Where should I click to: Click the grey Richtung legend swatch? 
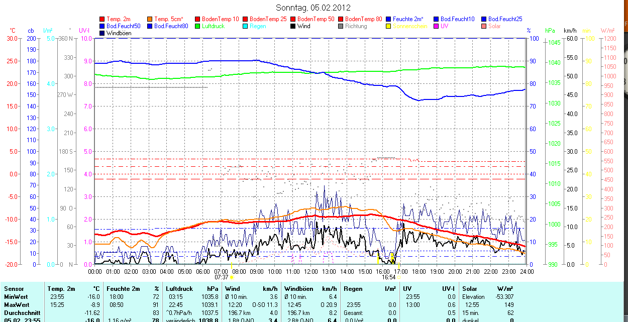coord(341,26)
